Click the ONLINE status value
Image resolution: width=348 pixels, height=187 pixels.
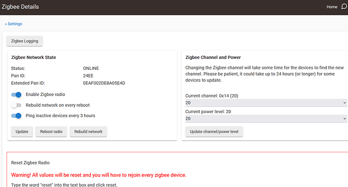(x=91, y=68)
